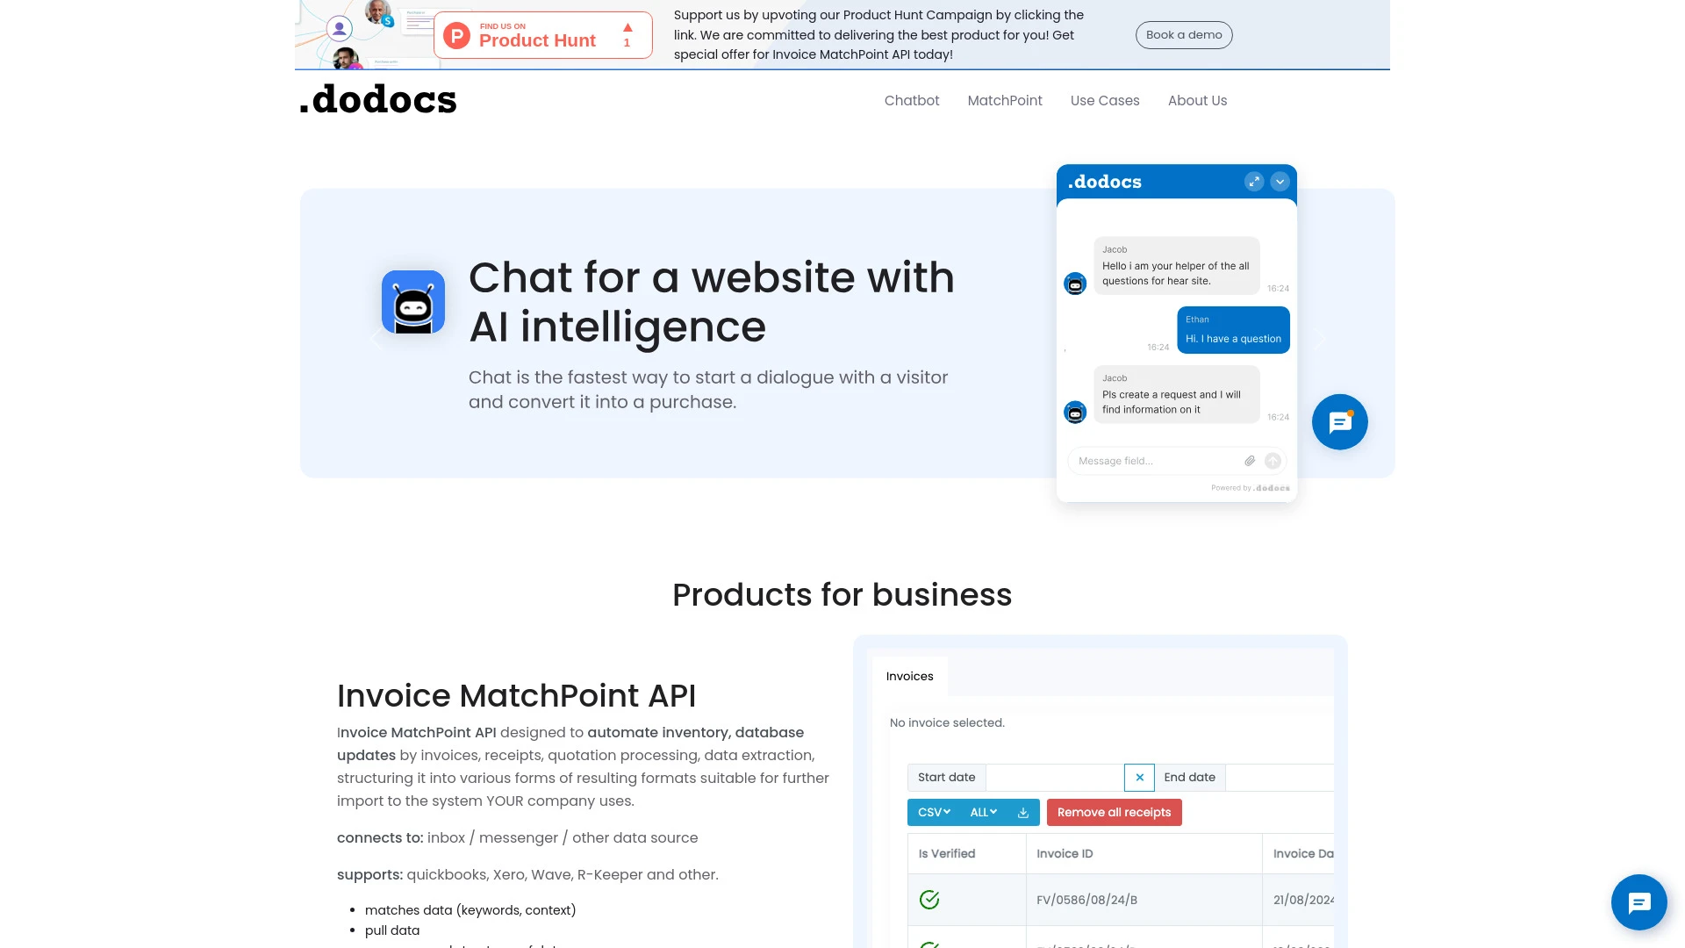This screenshot has height=948, width=1685.
Task: Click the chat bubble icon bottom right
Action: [x=1638, y=903]
